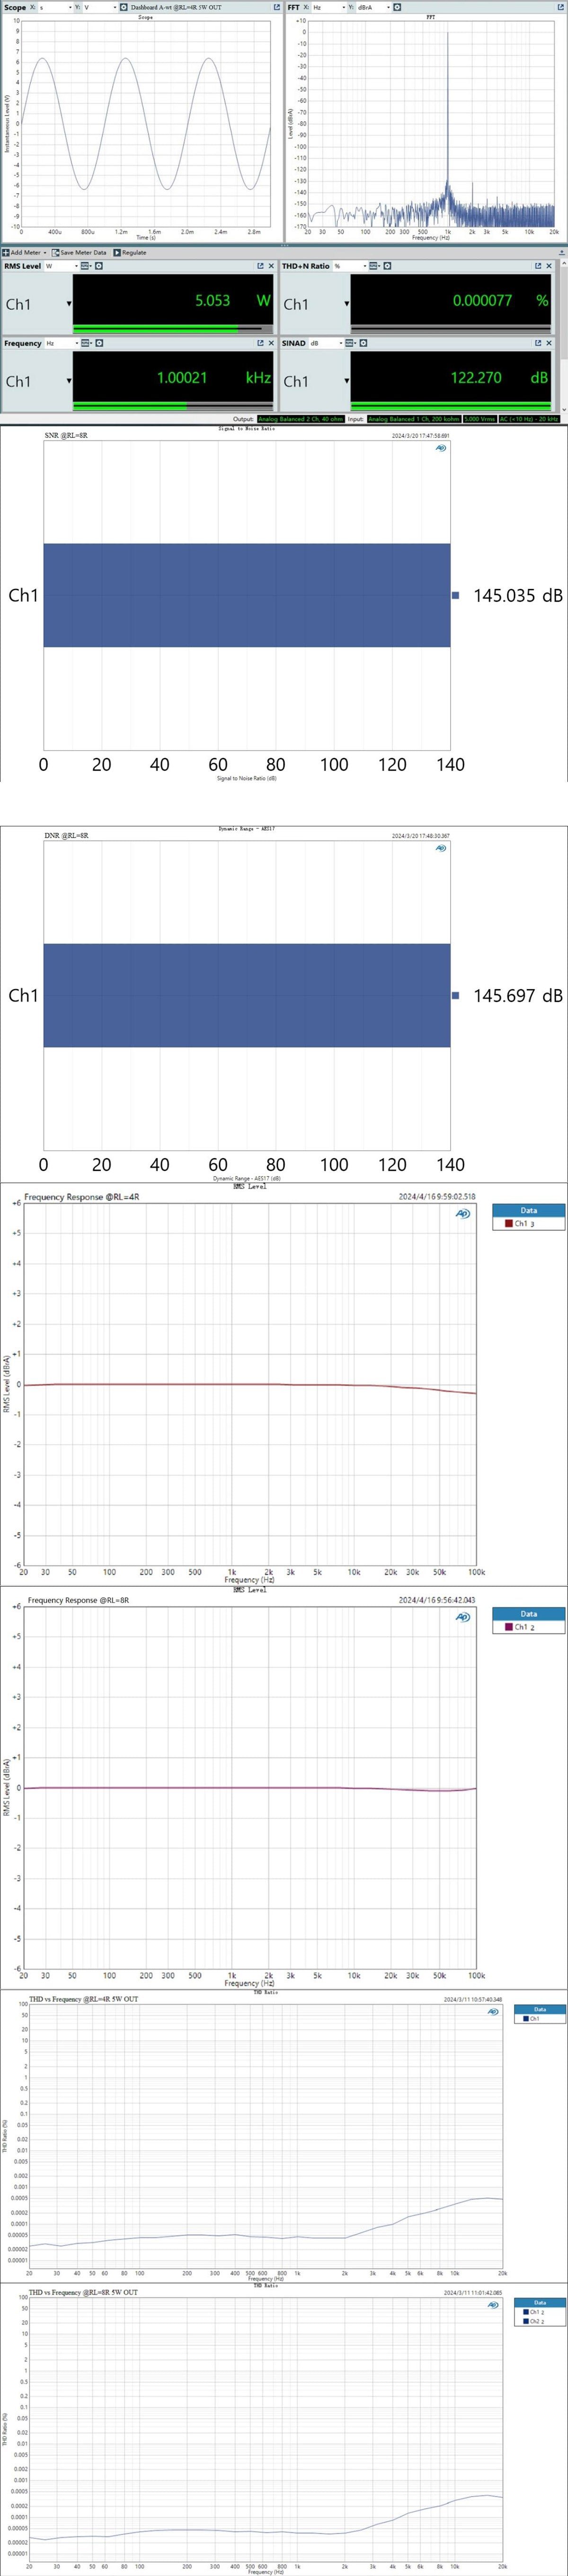568x2576 pixels.
Task: Click Ch1 color swatch in 4R frequency response legend
Action: pyautogui.click(x=509, y=1223)
